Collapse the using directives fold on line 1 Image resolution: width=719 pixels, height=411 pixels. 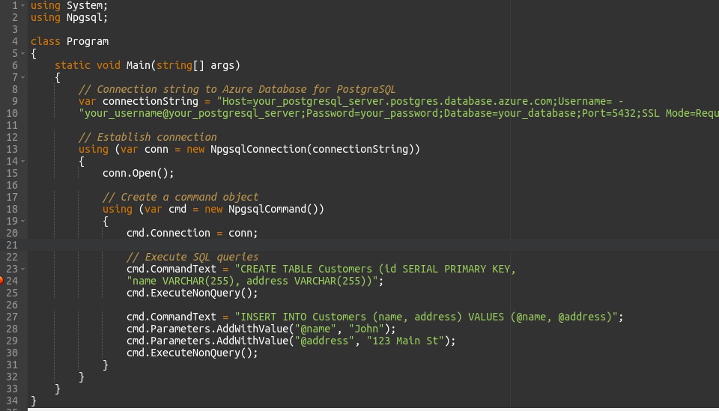tap(22, 6)
